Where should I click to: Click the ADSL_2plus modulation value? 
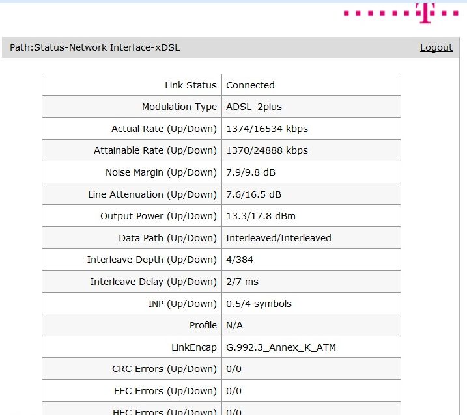(x=254, y=107)
